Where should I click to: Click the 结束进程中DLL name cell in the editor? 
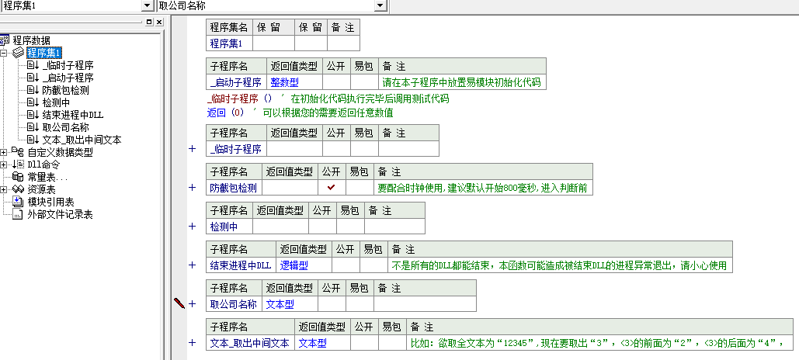[x=241, y=265]
